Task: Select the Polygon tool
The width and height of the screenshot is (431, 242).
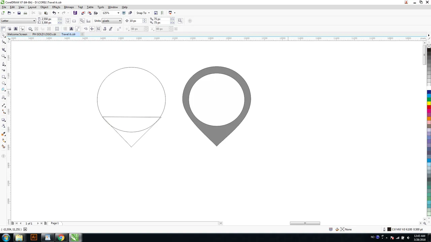Action: coord(4,90)
